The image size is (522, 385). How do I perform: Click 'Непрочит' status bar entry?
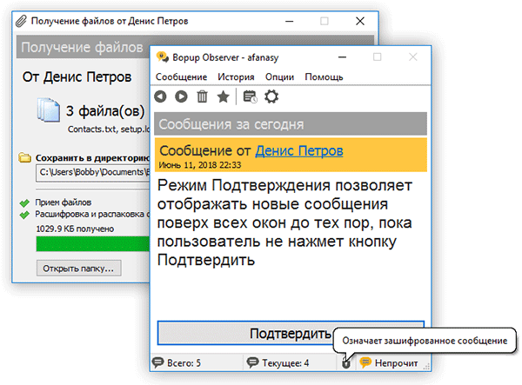point(396,362)
